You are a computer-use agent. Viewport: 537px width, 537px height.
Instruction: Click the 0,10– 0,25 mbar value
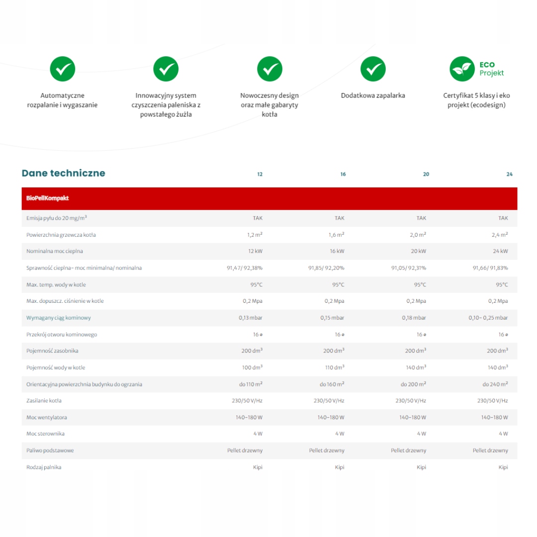tap(488, 318)
